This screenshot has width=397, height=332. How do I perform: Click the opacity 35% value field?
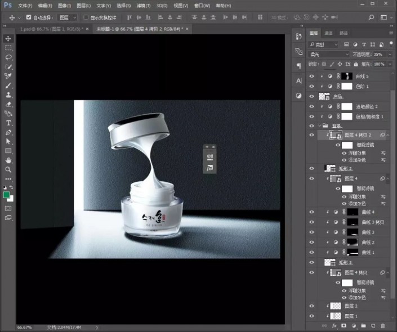[380, 54]
